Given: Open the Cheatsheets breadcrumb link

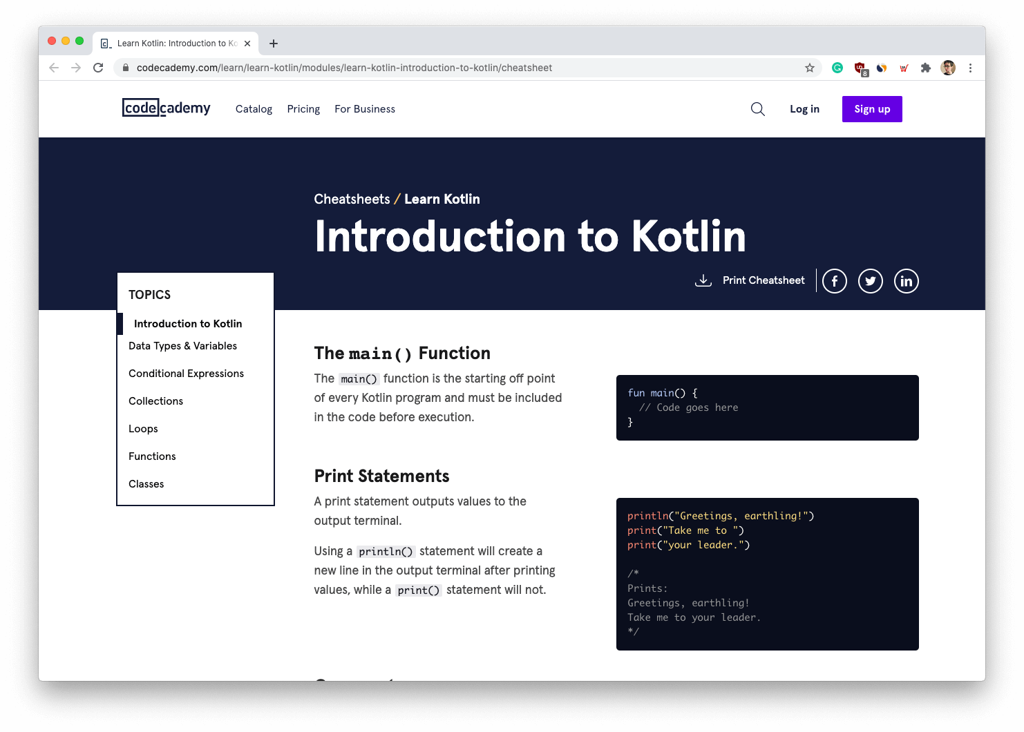Looking at the screenshot, I should point(352,199).
